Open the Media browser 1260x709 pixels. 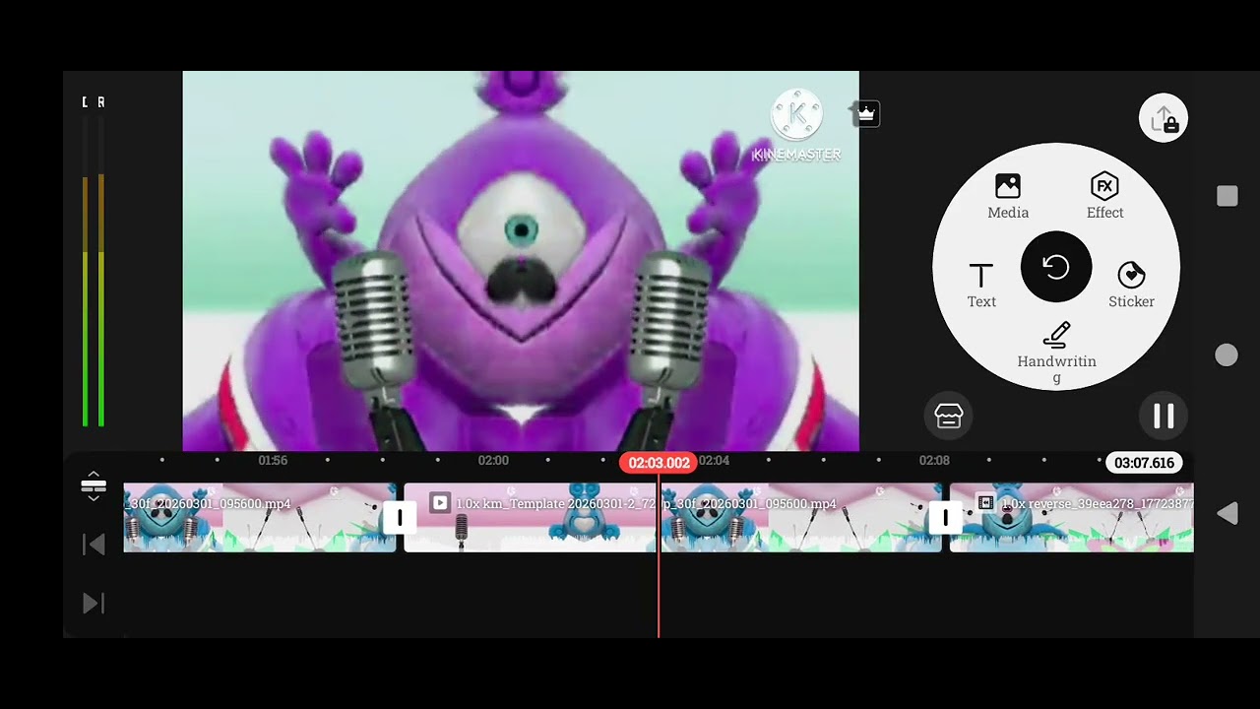[1008, 196]
